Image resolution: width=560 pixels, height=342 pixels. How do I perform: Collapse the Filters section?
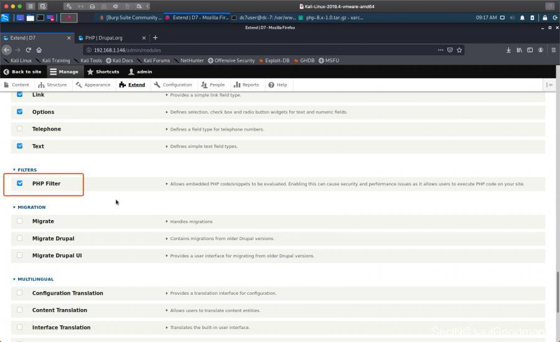(26, 170)
